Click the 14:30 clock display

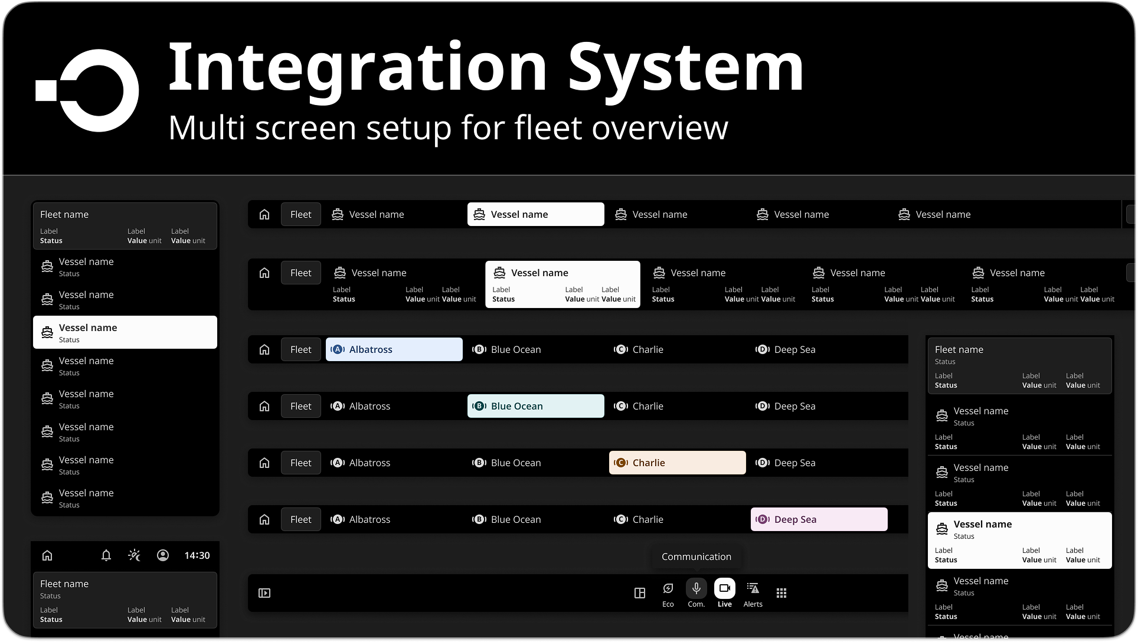pos(197,555)
